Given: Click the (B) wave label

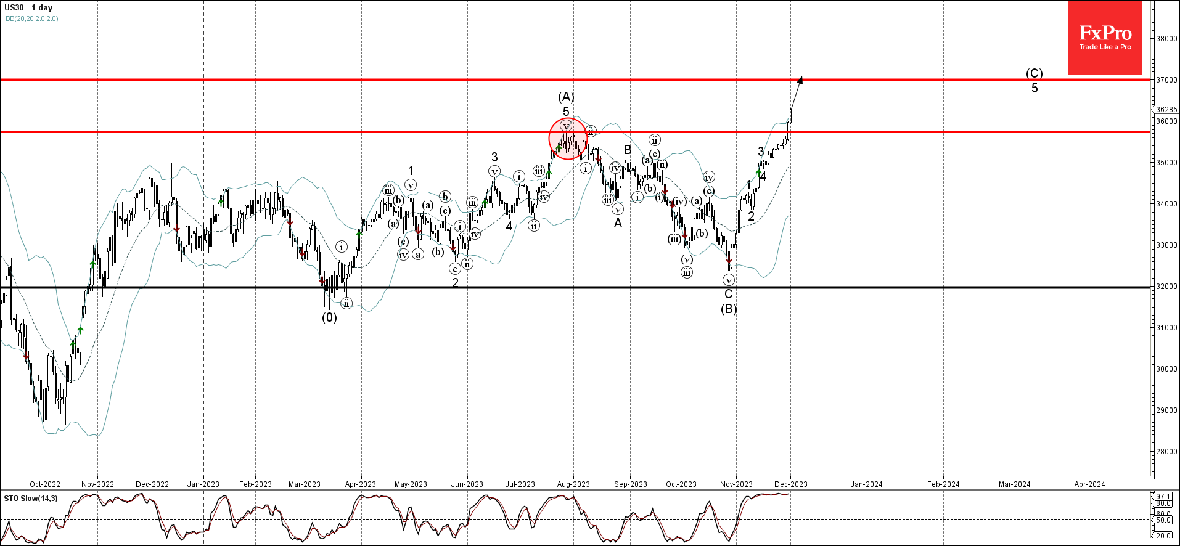Looking at the screenshot, I should tap(729, 309).
